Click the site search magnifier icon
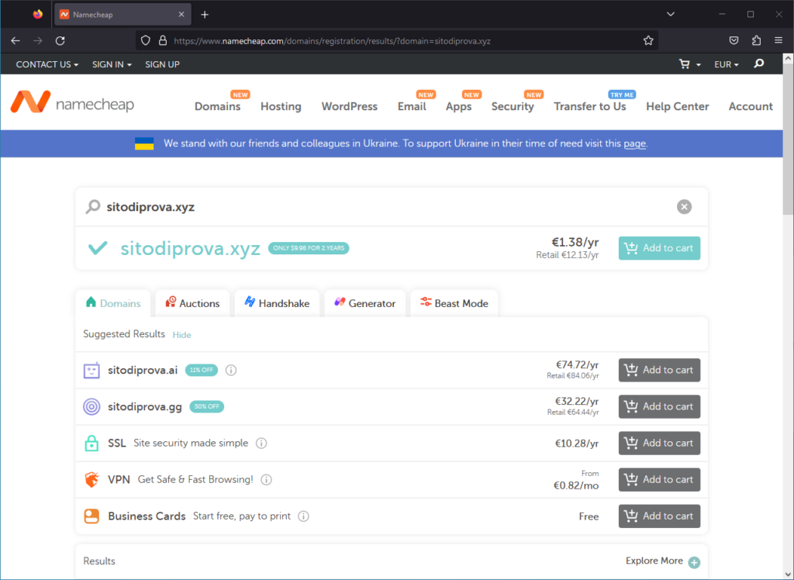Viewport: 794px width, 580px height. pyautogui.click(x=758, y=64)
